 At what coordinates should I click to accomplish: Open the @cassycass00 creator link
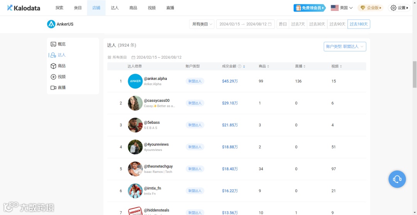(x=157, y=100)
